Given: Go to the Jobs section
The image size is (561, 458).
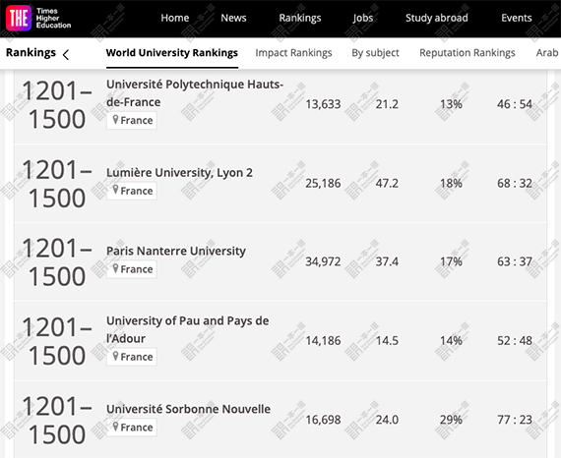Looking at the screenshot, I should [363, 18].
